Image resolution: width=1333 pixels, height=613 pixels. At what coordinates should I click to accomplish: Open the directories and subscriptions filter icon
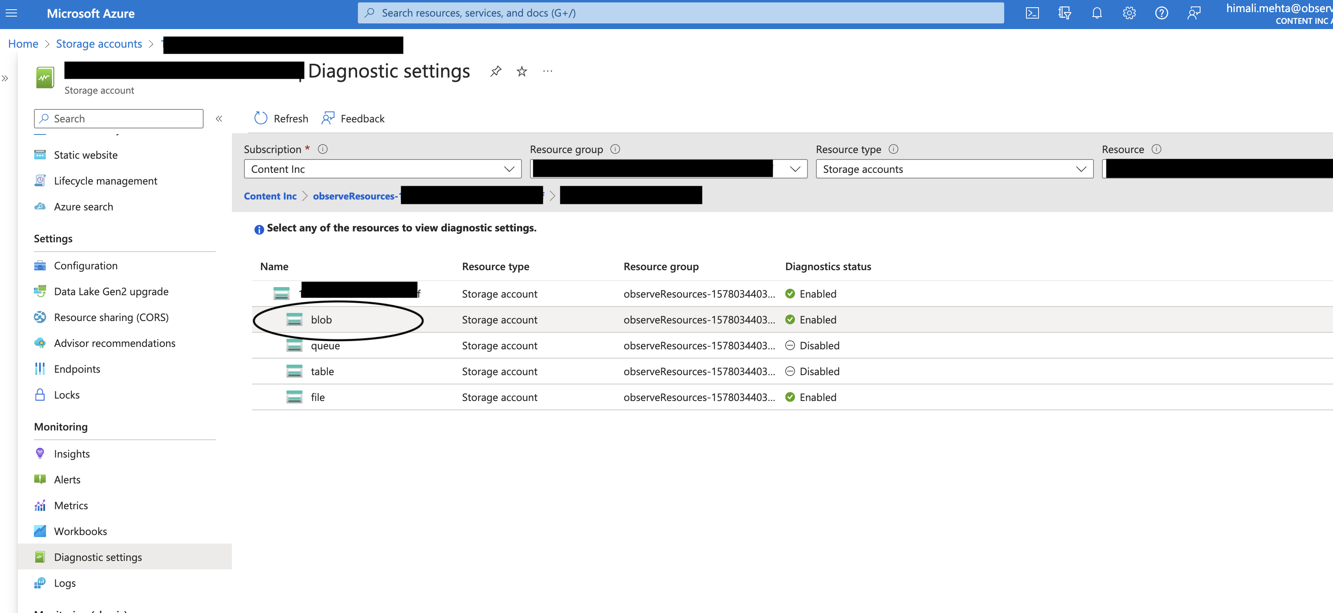tap(1064, 13)
